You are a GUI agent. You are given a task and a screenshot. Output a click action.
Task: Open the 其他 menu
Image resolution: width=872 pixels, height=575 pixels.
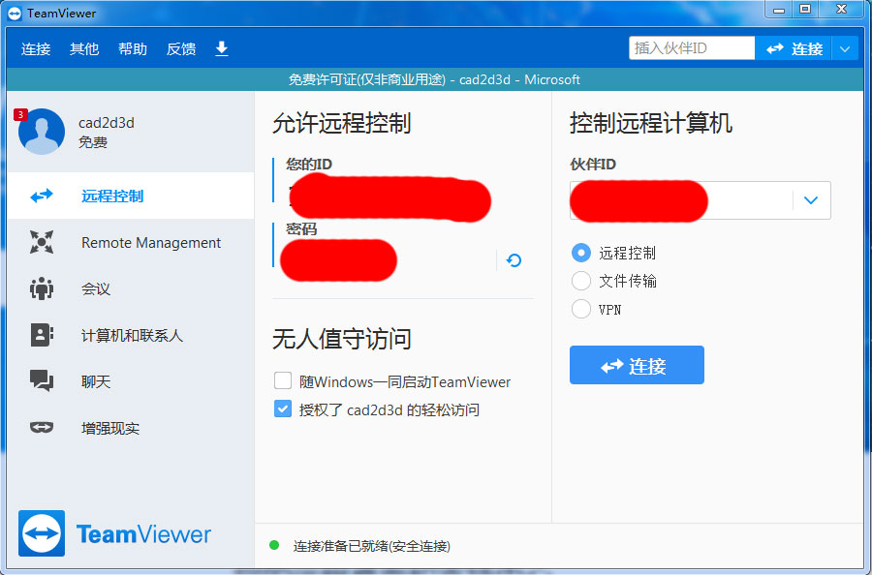[x=84, y=49]
